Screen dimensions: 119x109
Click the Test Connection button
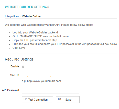coord(37,100)
